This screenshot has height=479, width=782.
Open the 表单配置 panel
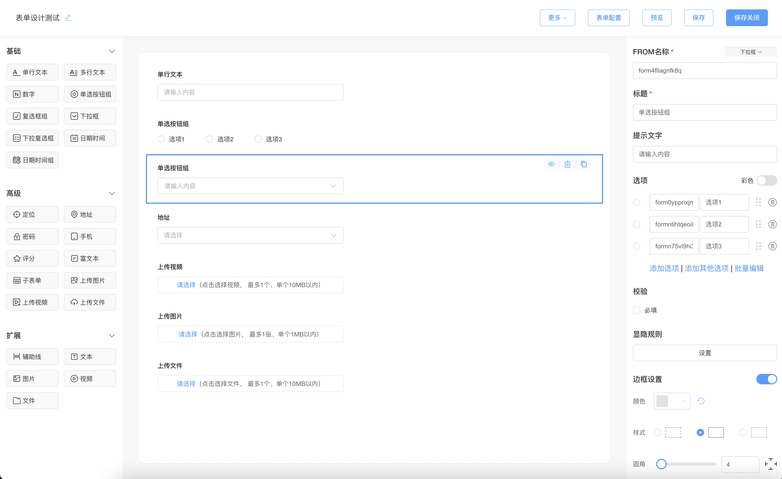pyautogui.click(x=608, y=18)
